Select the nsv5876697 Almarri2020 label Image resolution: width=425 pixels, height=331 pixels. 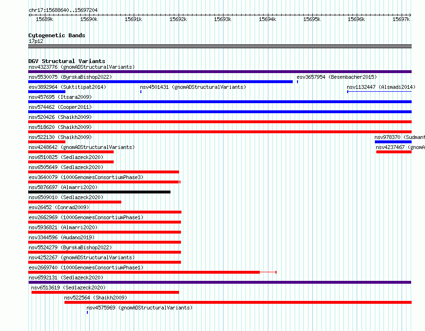point(63,187)
